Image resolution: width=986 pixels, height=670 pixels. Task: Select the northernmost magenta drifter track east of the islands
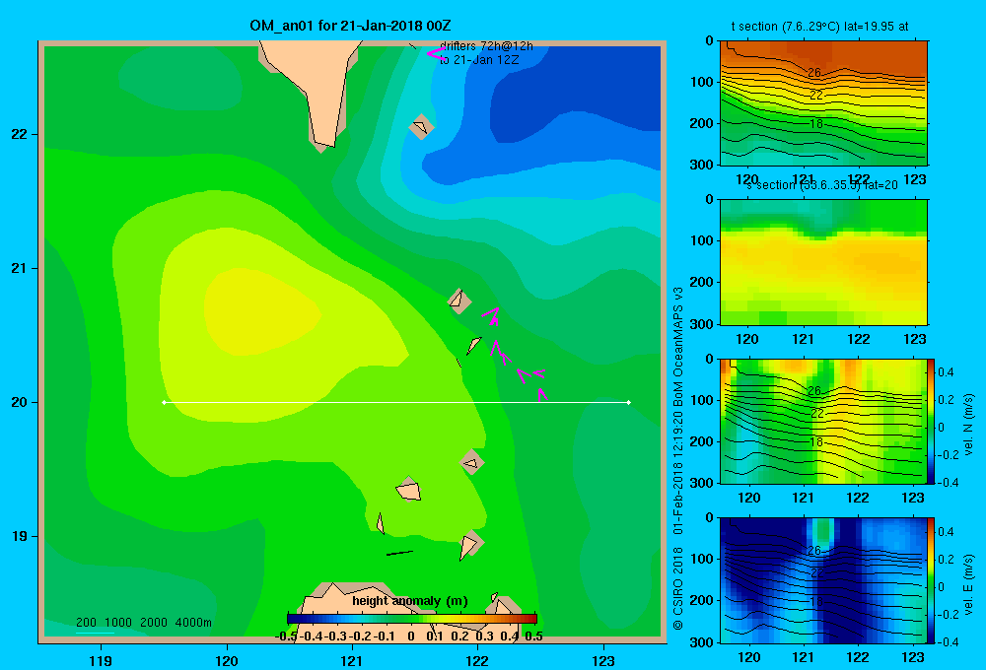tap(491, 315)
